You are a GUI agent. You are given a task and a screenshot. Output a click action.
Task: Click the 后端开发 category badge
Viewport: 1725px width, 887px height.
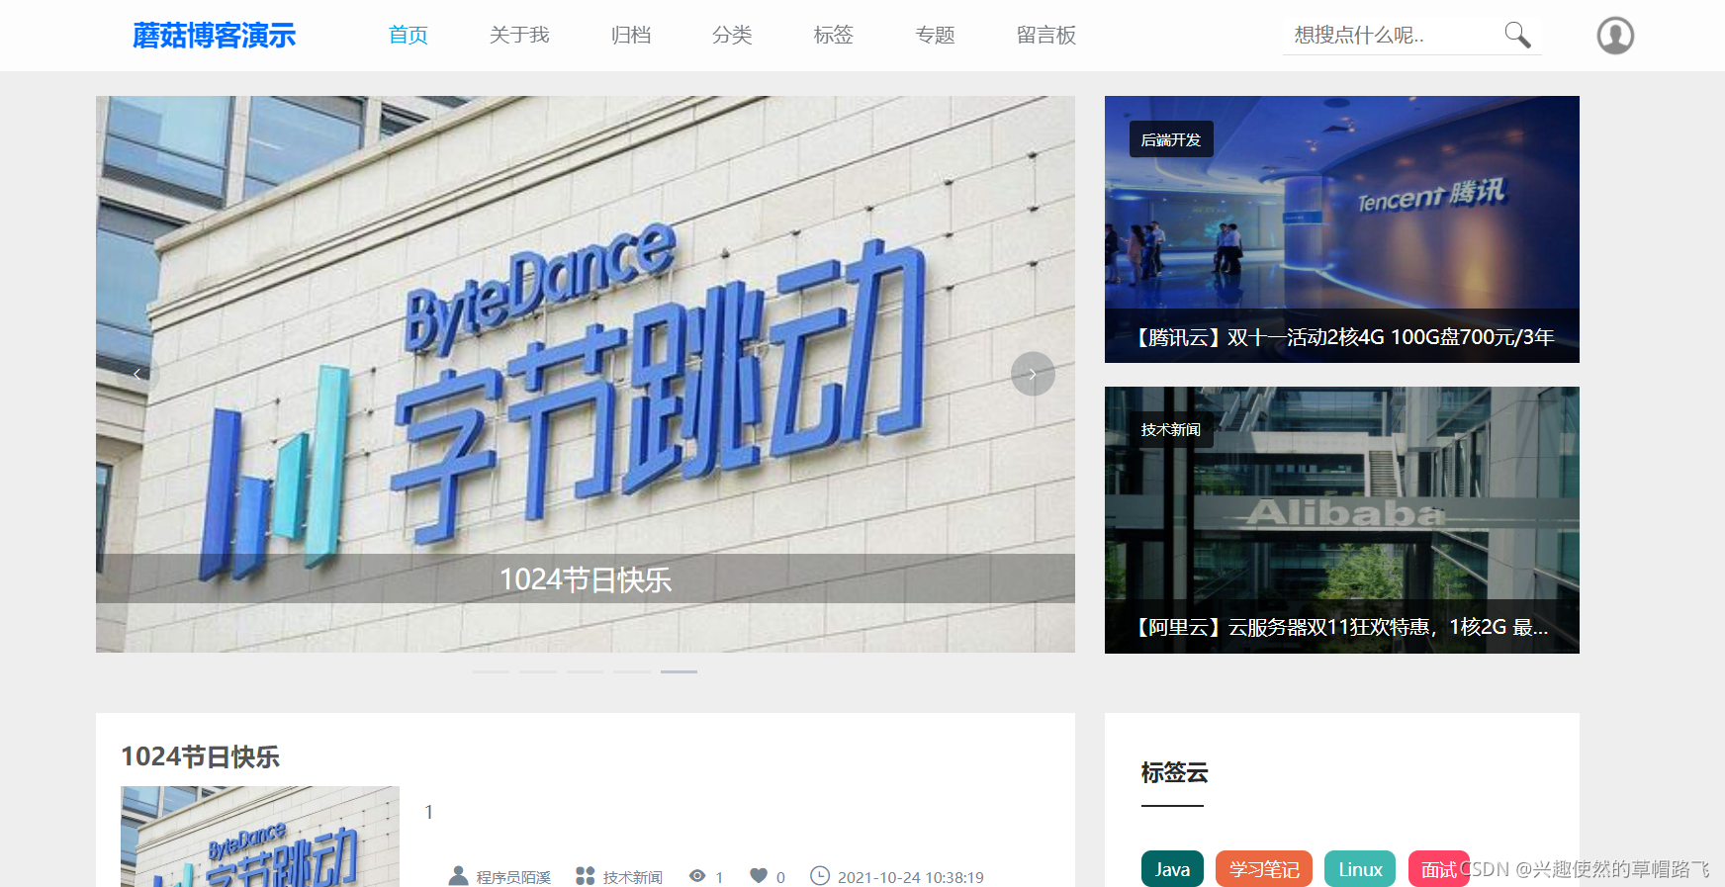[1171, 139]
